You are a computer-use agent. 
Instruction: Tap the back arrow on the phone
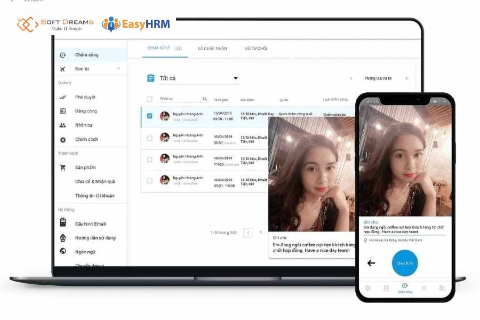[x=371, y=263]
